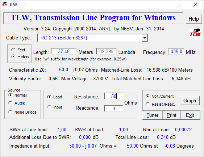Minimize the TLW window

click(162, 5)
